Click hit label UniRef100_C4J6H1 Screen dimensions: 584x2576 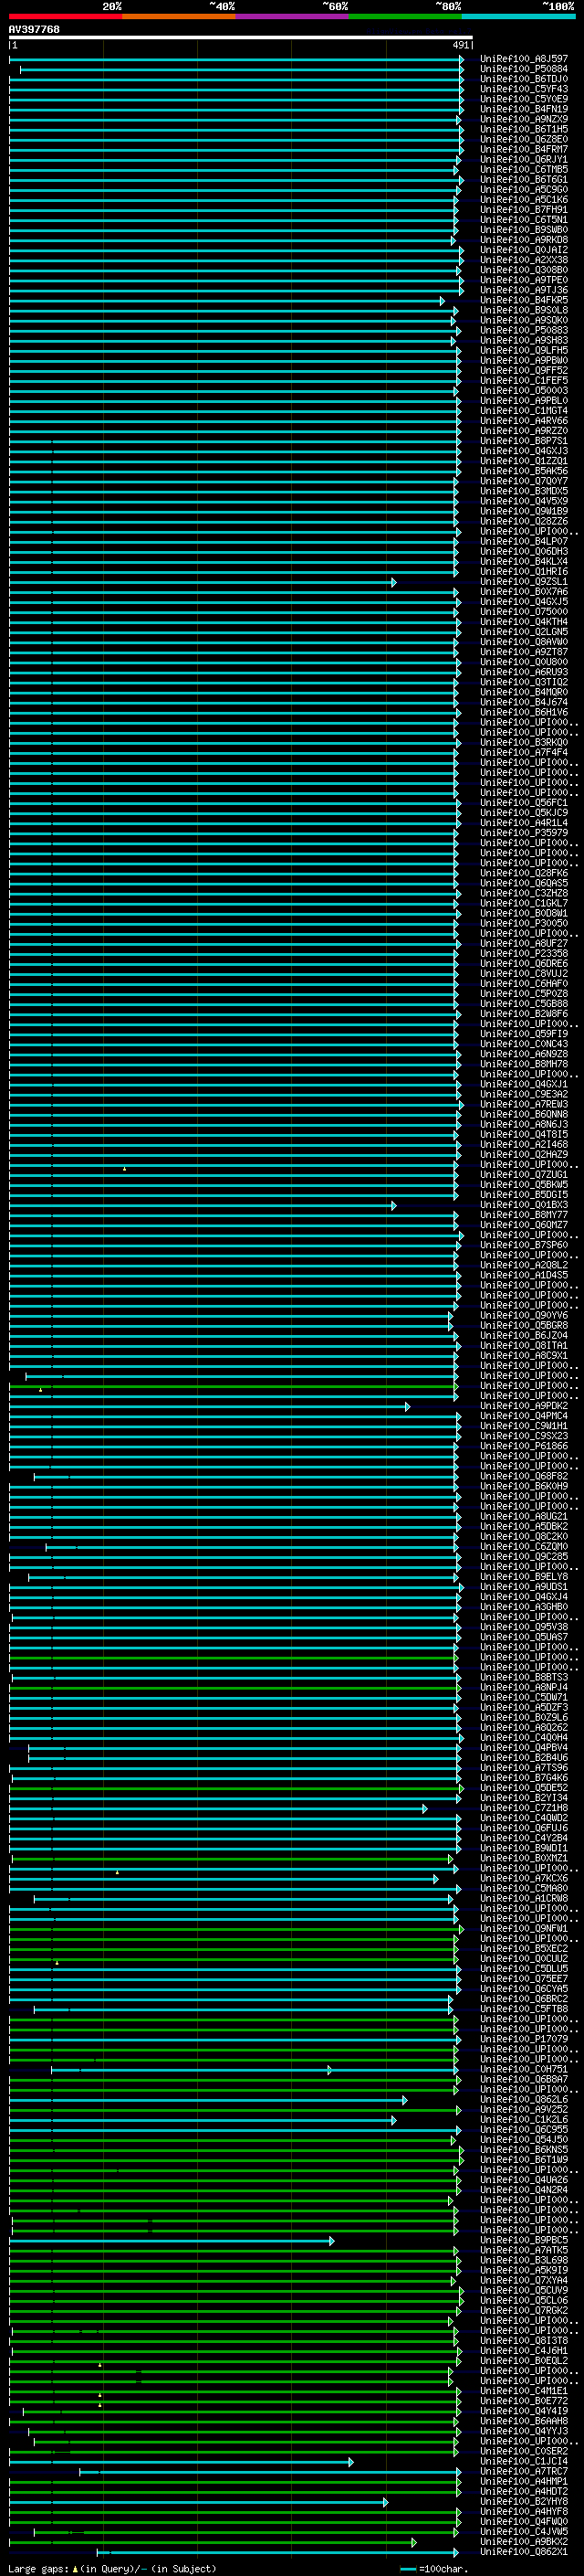click(x=524, y=2350)
